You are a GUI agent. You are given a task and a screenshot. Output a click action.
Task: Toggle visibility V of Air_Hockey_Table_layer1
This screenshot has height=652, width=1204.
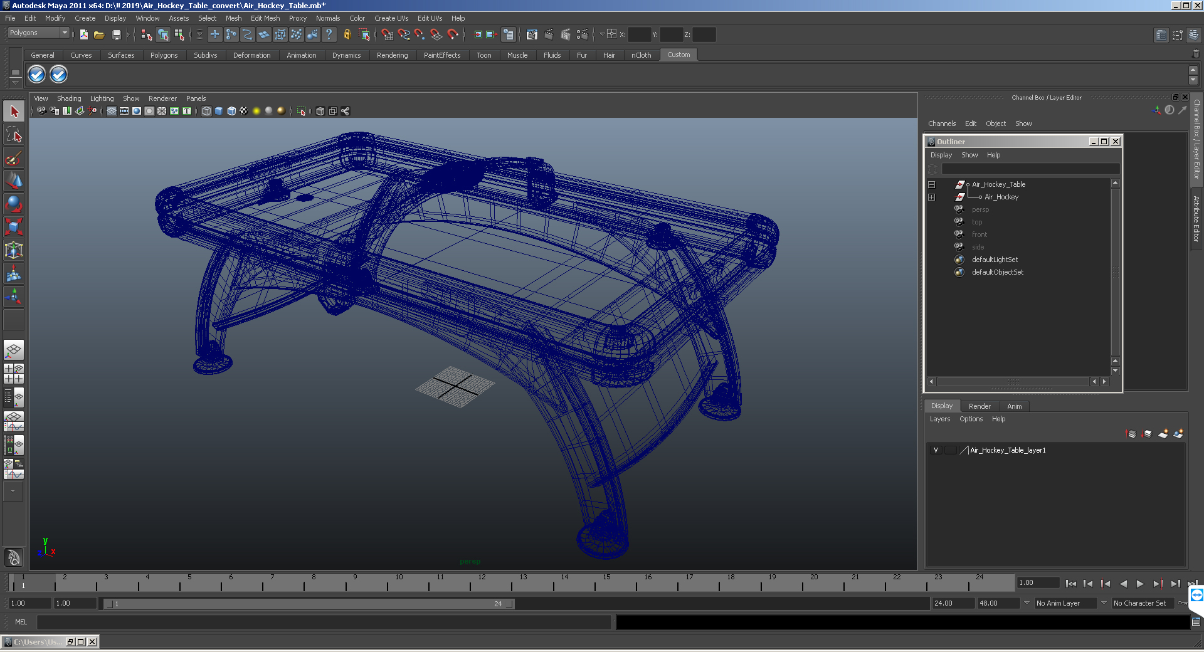[x=936, y=450]
